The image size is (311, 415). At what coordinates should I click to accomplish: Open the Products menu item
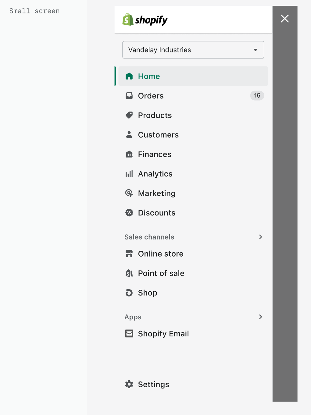tap(193, 115)
